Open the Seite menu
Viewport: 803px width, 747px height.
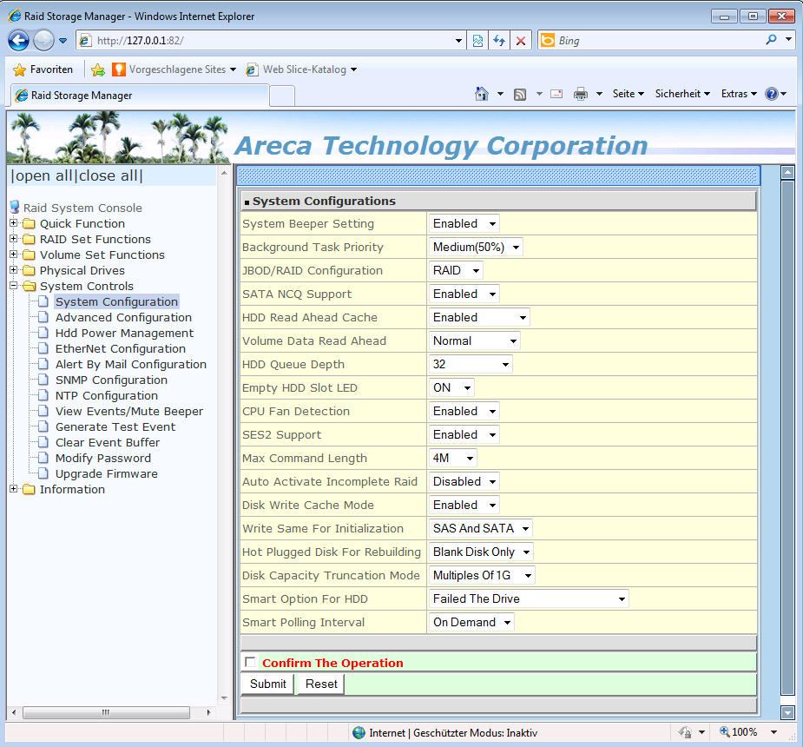point(628,94)
